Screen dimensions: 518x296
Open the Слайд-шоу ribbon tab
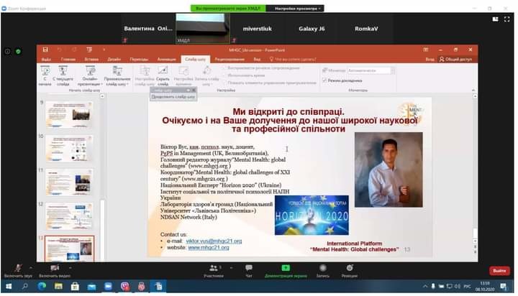tap(194, 59)
